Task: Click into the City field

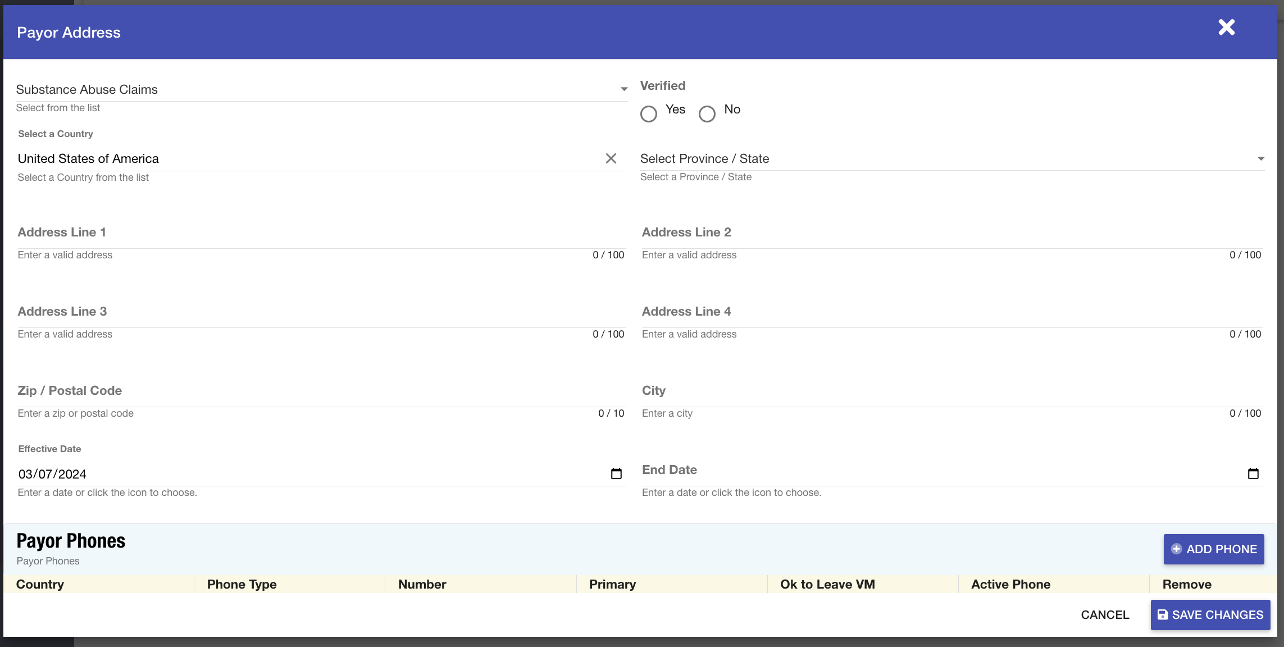Action: click(951, 393)
